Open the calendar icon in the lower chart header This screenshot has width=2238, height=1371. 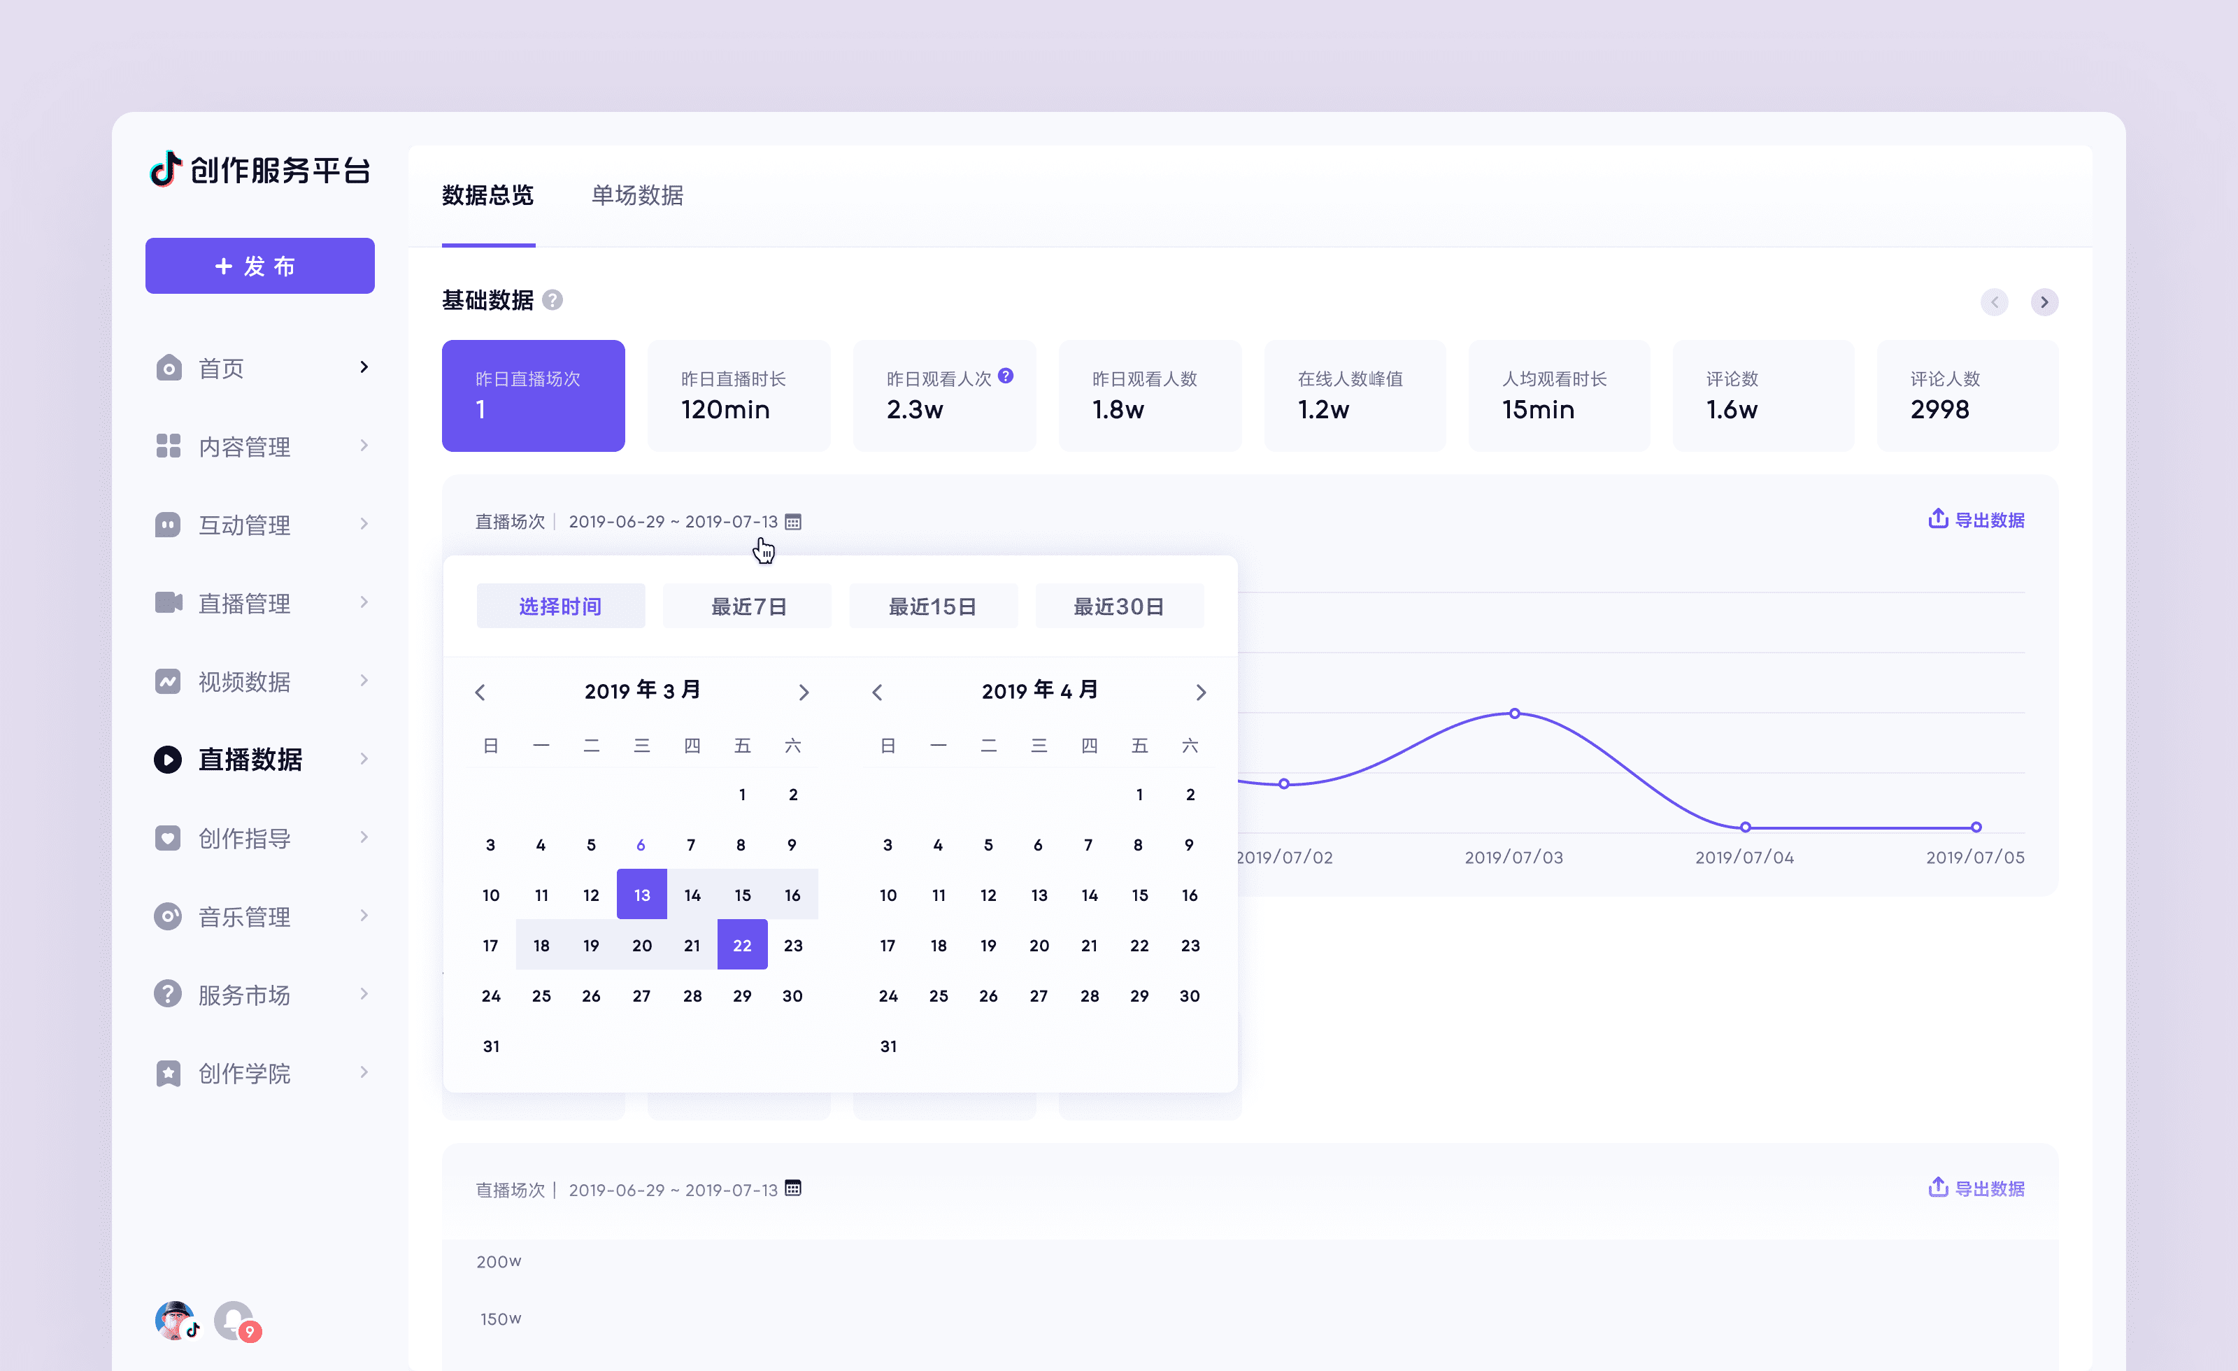[793, 1188]
